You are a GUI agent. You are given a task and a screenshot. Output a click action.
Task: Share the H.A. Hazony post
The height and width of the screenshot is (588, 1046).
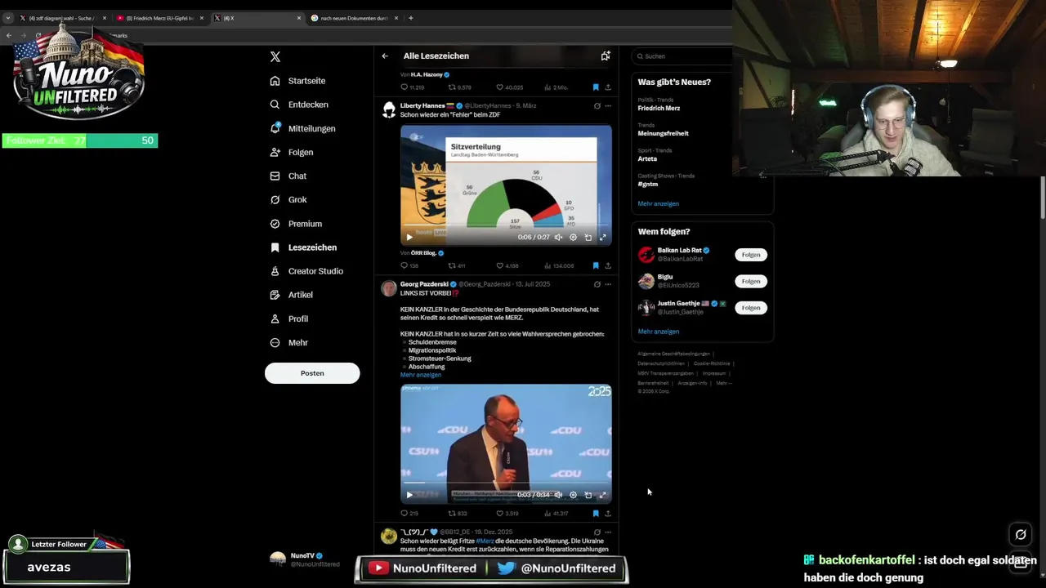[x=608, y=87]
